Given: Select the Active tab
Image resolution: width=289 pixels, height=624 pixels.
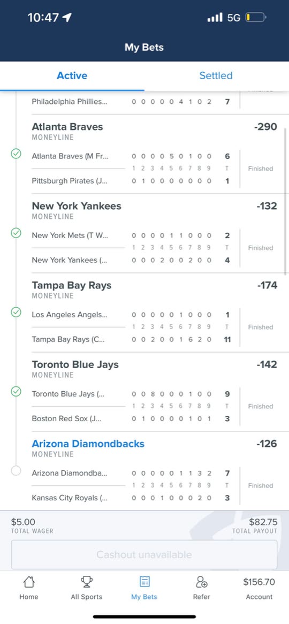Looking at the screenshot, I should (x=72, y=75).
